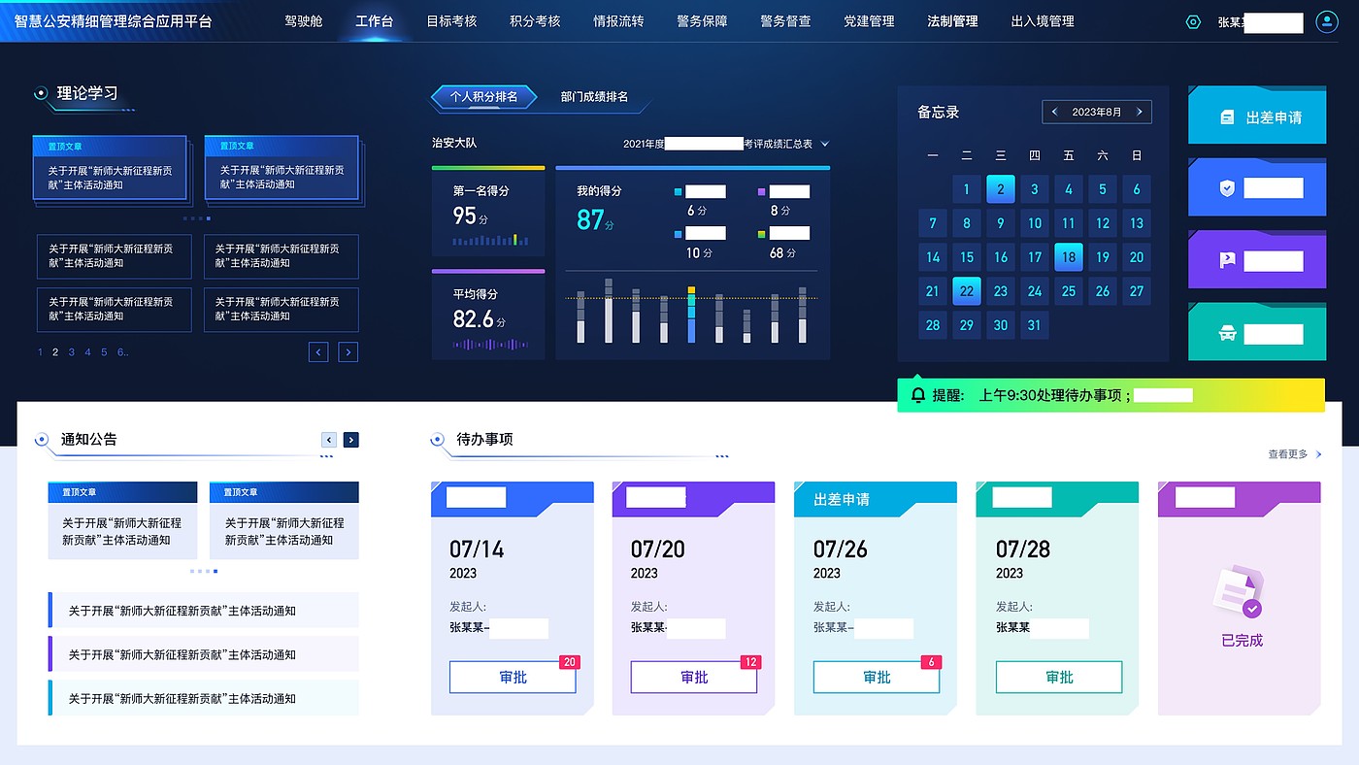The image size is (1359, 765).
Task: Select August 2 in the calendar
Action: pyautogui.click(x=1001, y=189)
